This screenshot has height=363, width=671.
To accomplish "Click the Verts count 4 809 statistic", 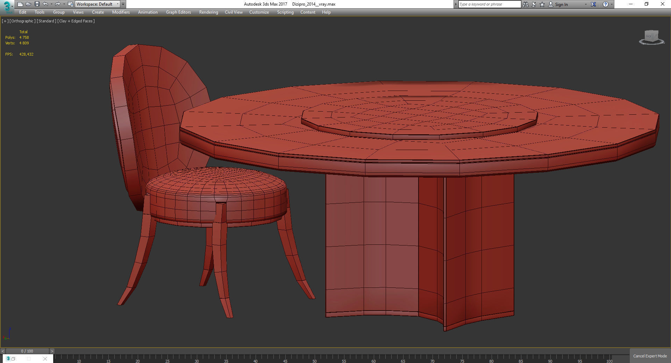I will click(24, 43).
